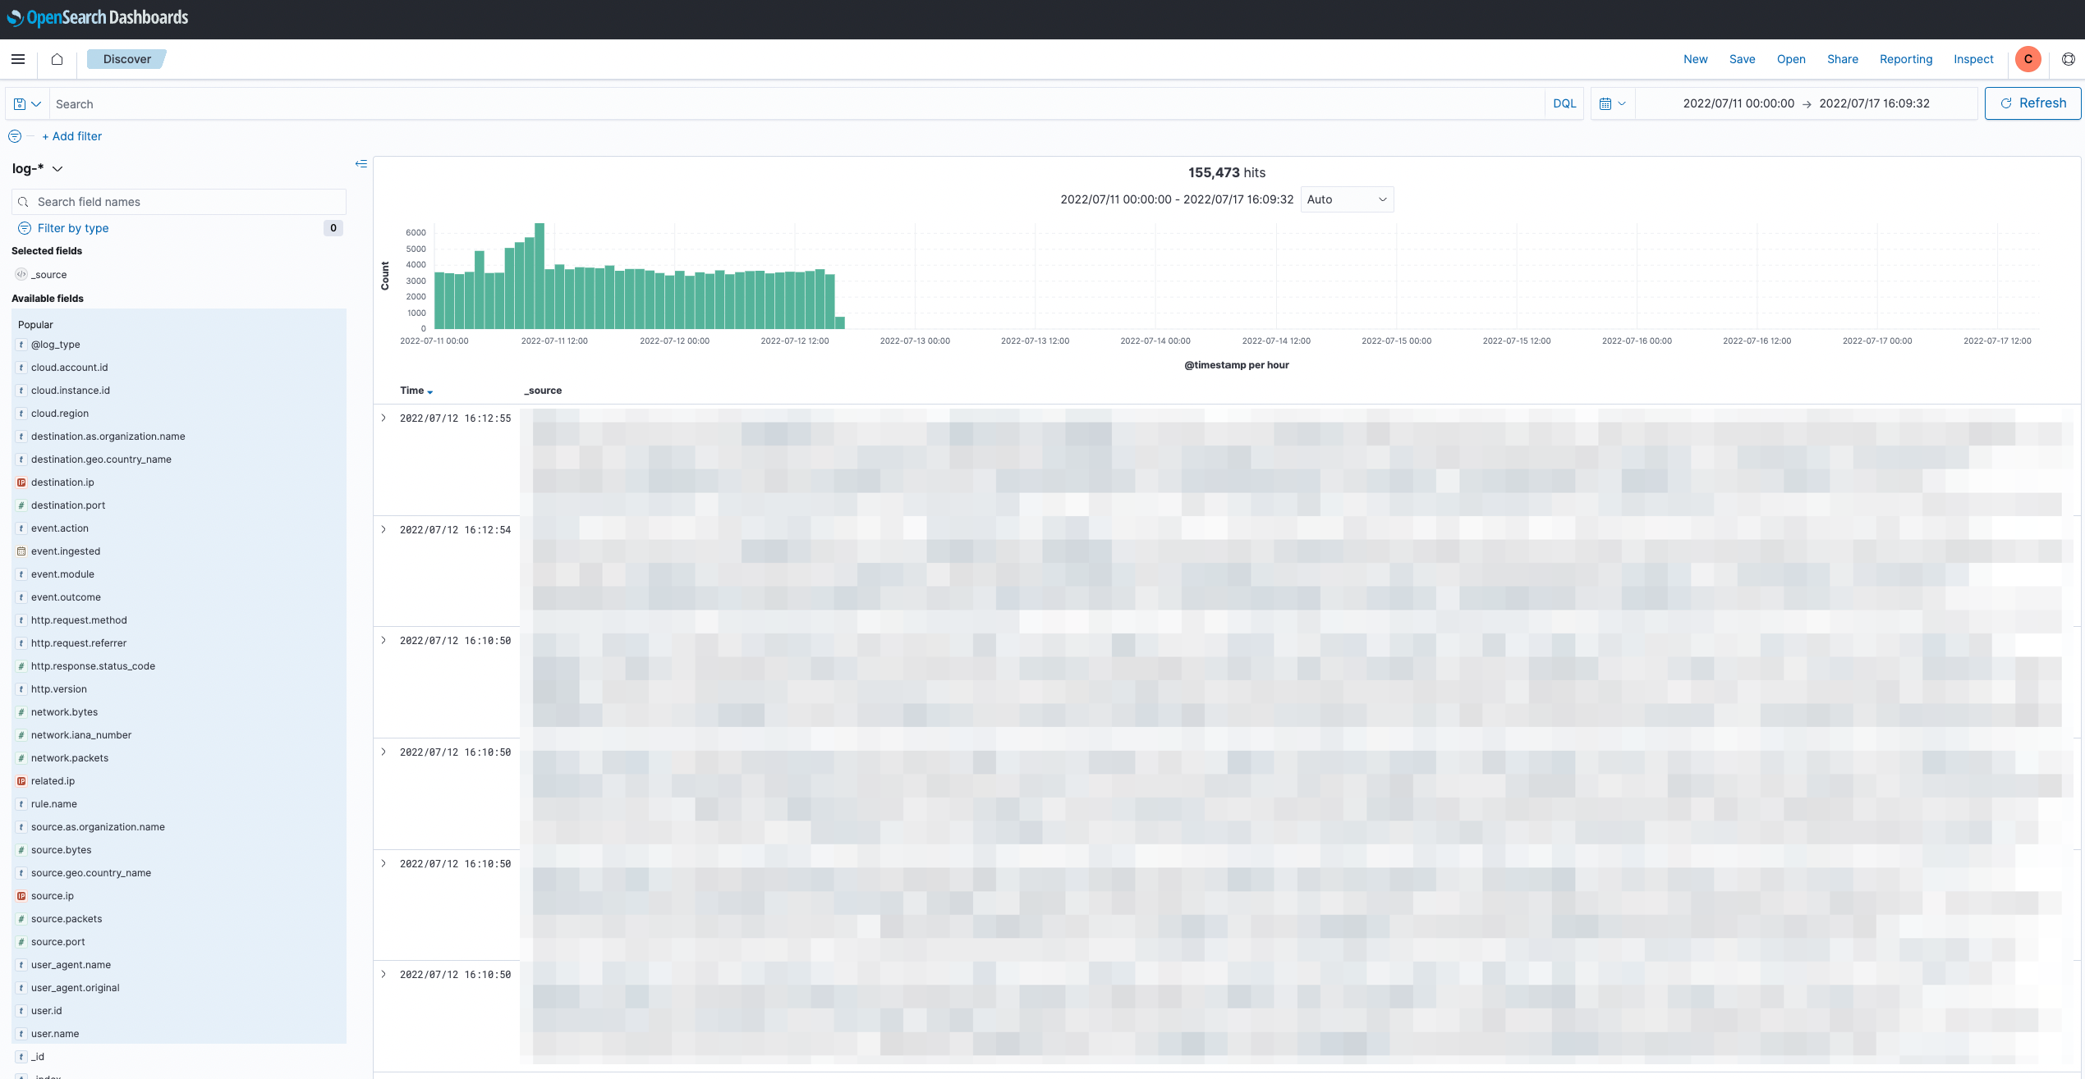The height and width of the screenshot is (1079, 2085).
Task: Select the rule.name field
Action: pyautogui.click(x=54, y=804)
